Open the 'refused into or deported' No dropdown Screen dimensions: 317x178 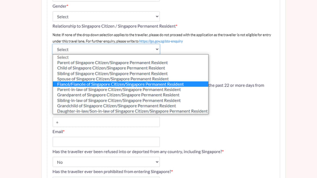[x=106, y=162]
